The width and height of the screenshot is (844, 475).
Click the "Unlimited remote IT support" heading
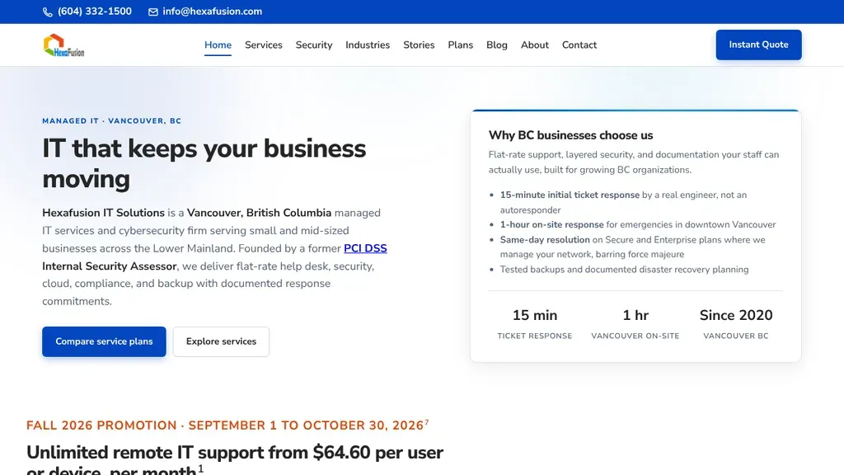tap(235, 459)
